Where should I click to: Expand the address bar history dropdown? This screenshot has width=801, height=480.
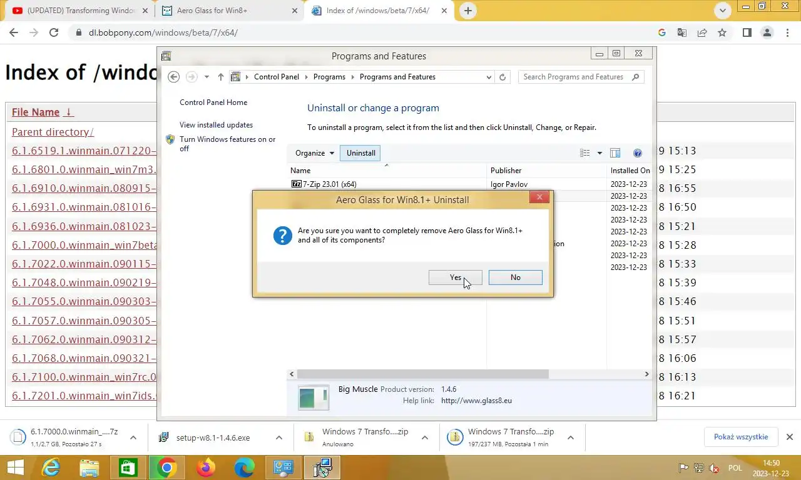coord(489,77)
